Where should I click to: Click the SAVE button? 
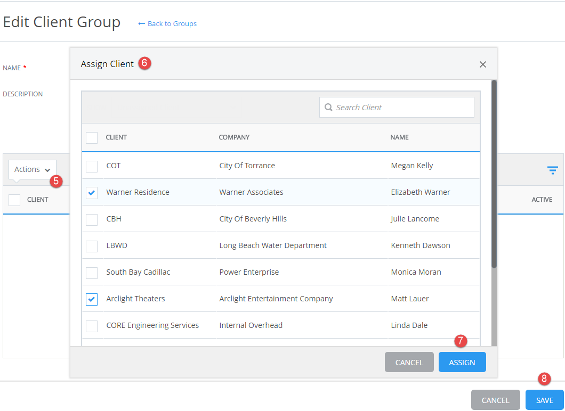pos(544,400)
